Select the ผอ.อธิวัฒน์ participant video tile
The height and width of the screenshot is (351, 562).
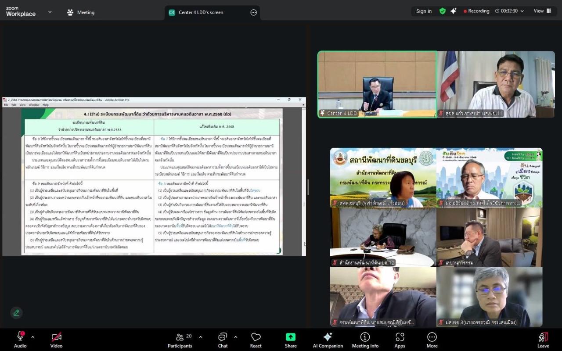point(489,177)
